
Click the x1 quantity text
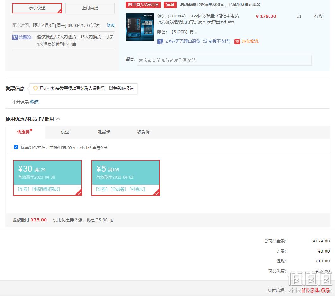pyautogui.click(x=299, y=16)
